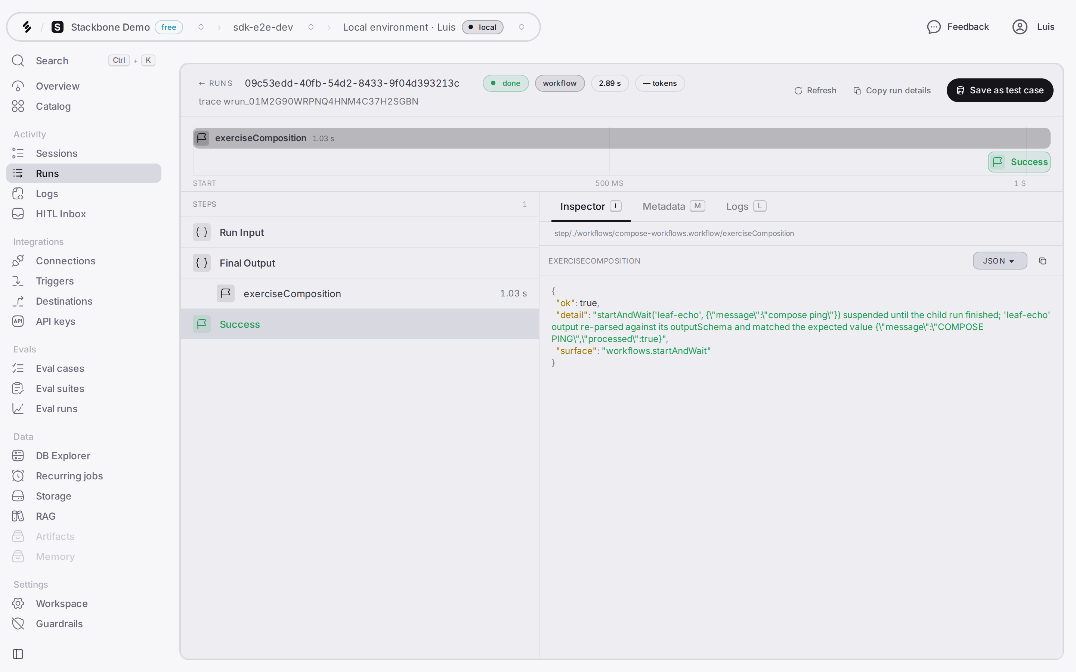This screenshot has height=672, width=1076.
Task: Click the free plan badge
Action: 168,27
